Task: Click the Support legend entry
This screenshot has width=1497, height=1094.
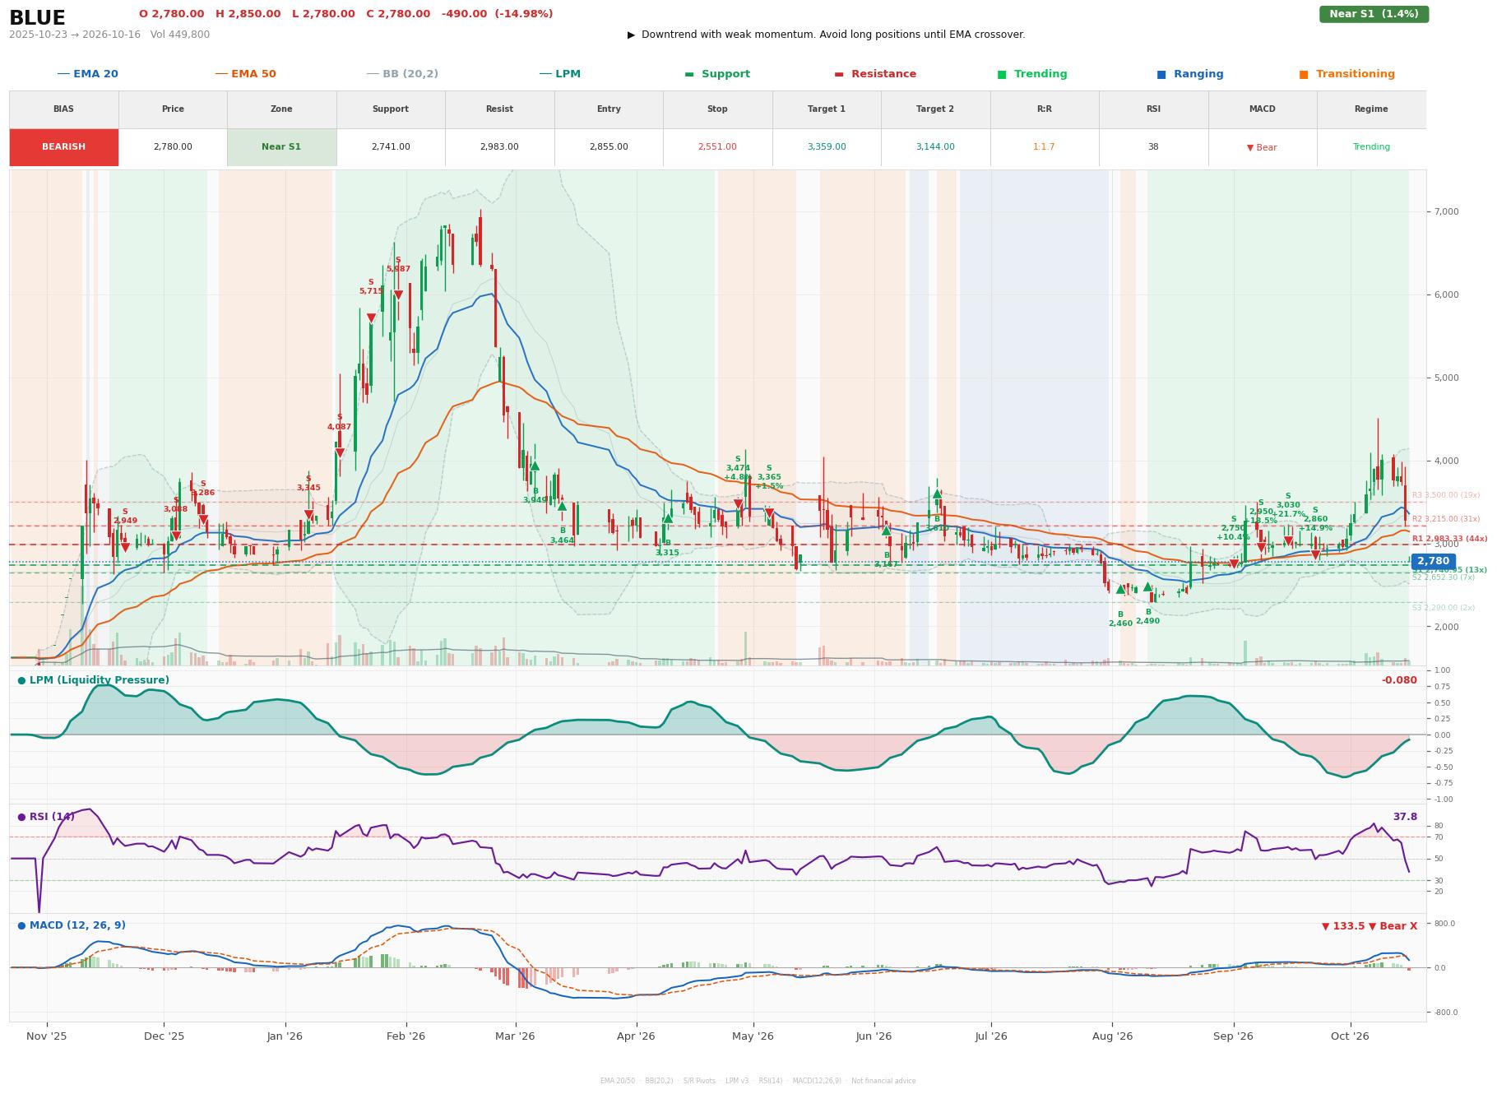Action: pos(717,74)
